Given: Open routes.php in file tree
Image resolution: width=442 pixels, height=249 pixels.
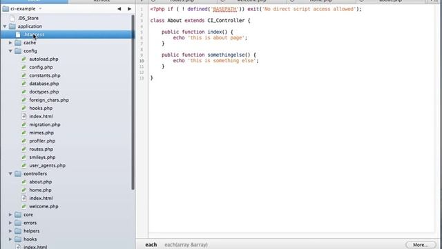Looking at the screenshot, I should pyautogui.click(x=41, y=149).
